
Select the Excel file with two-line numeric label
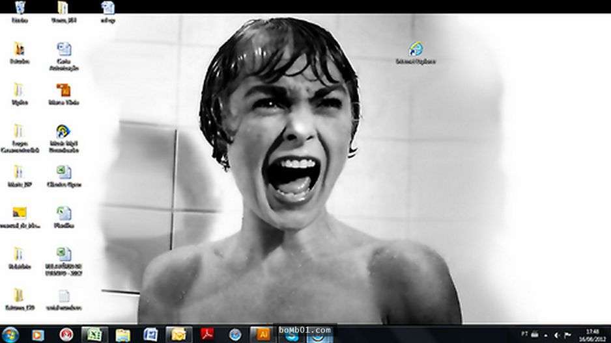(x=64, y=261)
